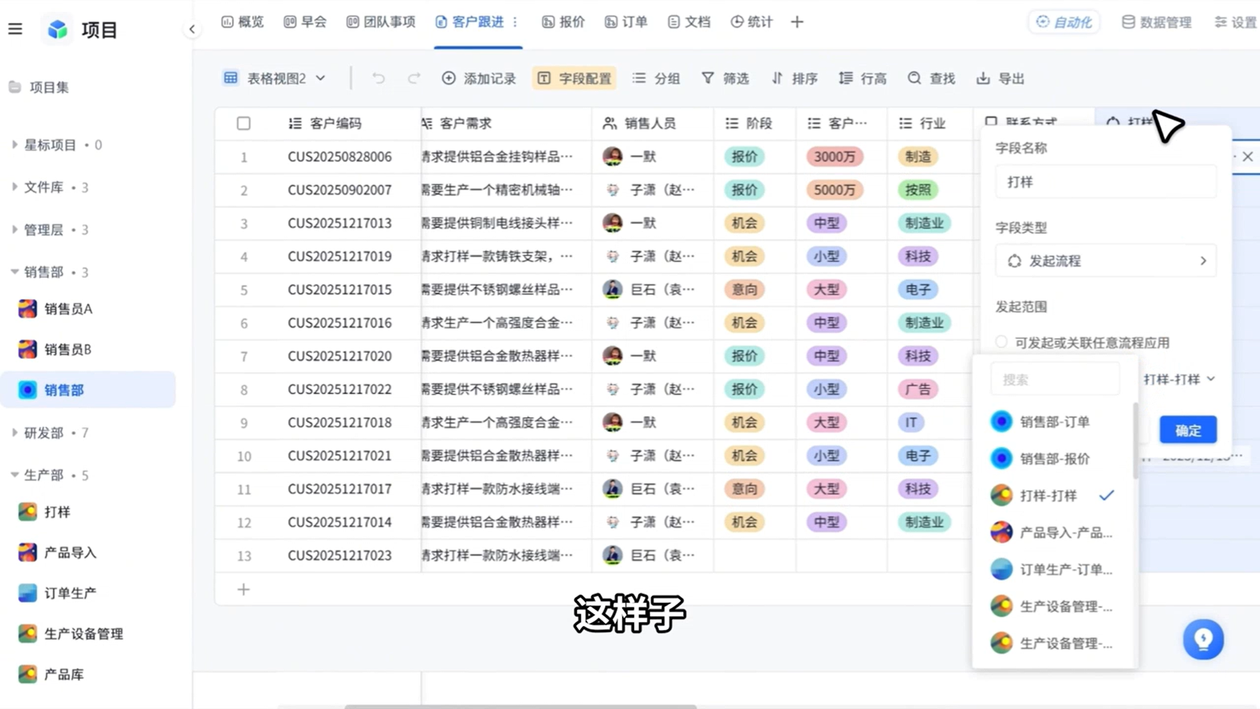Click the 确定 confirm button
This screenshot has height=709, width=1260.
click(x=1188, y=430)
